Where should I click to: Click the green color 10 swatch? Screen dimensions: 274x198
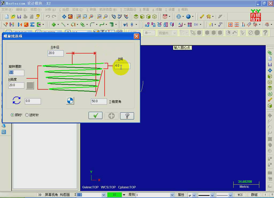[115, 195]
